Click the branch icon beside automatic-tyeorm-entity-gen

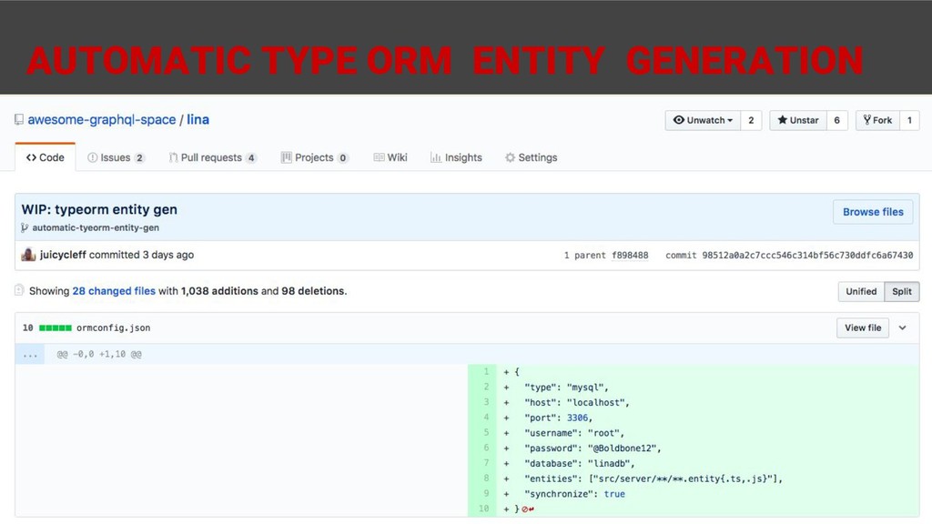25,227
